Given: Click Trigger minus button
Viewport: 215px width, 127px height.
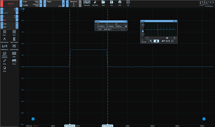Looking at the screenshot, I should pyautogui.click(x=45, y=4).
